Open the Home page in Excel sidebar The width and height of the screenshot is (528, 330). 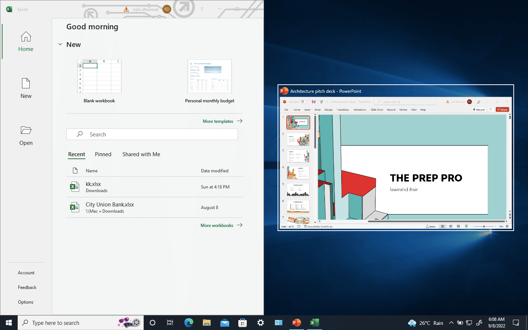[x=26, y=41]
